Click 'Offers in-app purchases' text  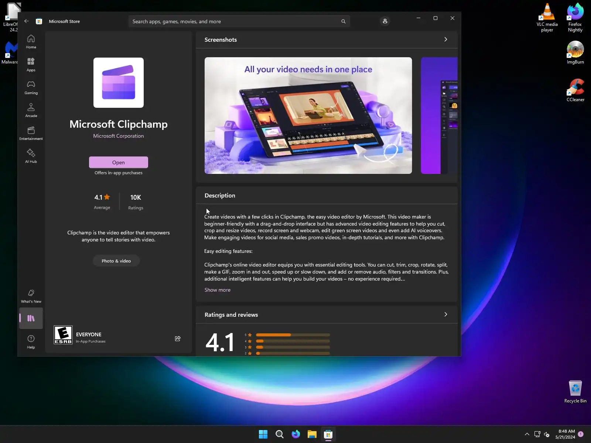pos(119,173)
